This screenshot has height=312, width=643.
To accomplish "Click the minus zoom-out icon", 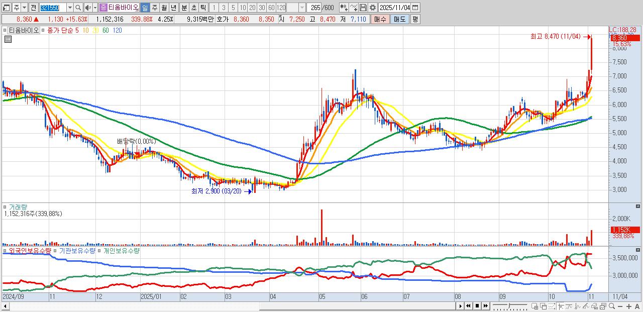I will (x=620, y=306).
